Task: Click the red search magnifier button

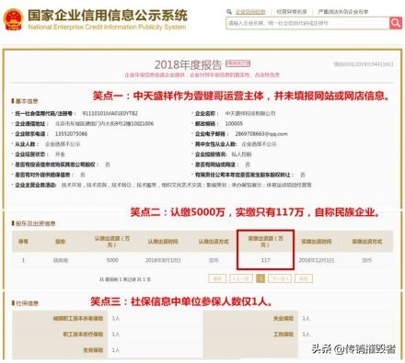Action: click(396, 23)
